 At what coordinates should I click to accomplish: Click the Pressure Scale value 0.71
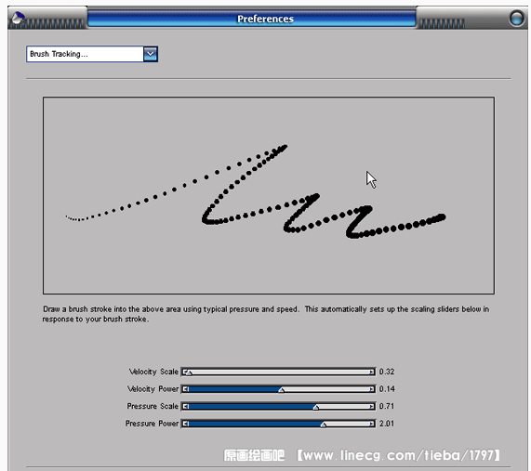[387, 406]
